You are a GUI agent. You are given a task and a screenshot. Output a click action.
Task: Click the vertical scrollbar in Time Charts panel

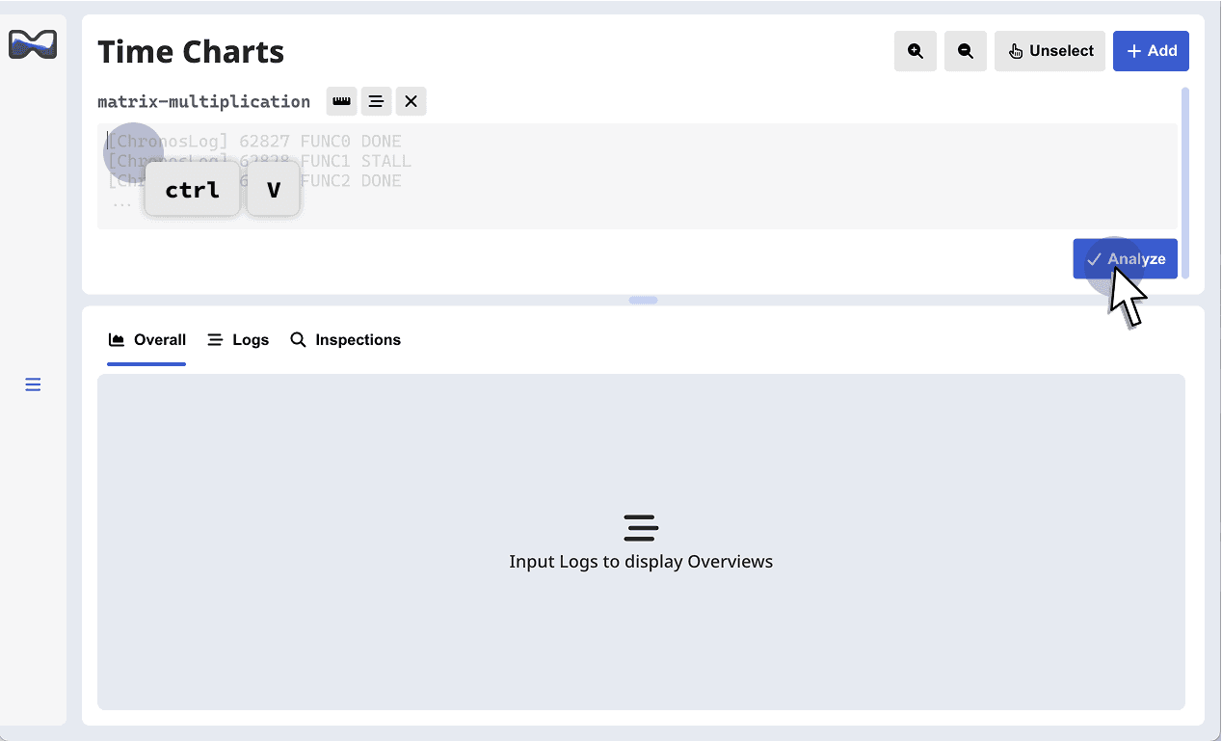click(x=1184, y=182)
